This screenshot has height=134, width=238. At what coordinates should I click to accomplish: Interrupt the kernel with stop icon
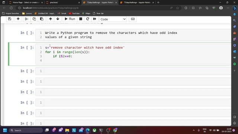tap(81, 19)
